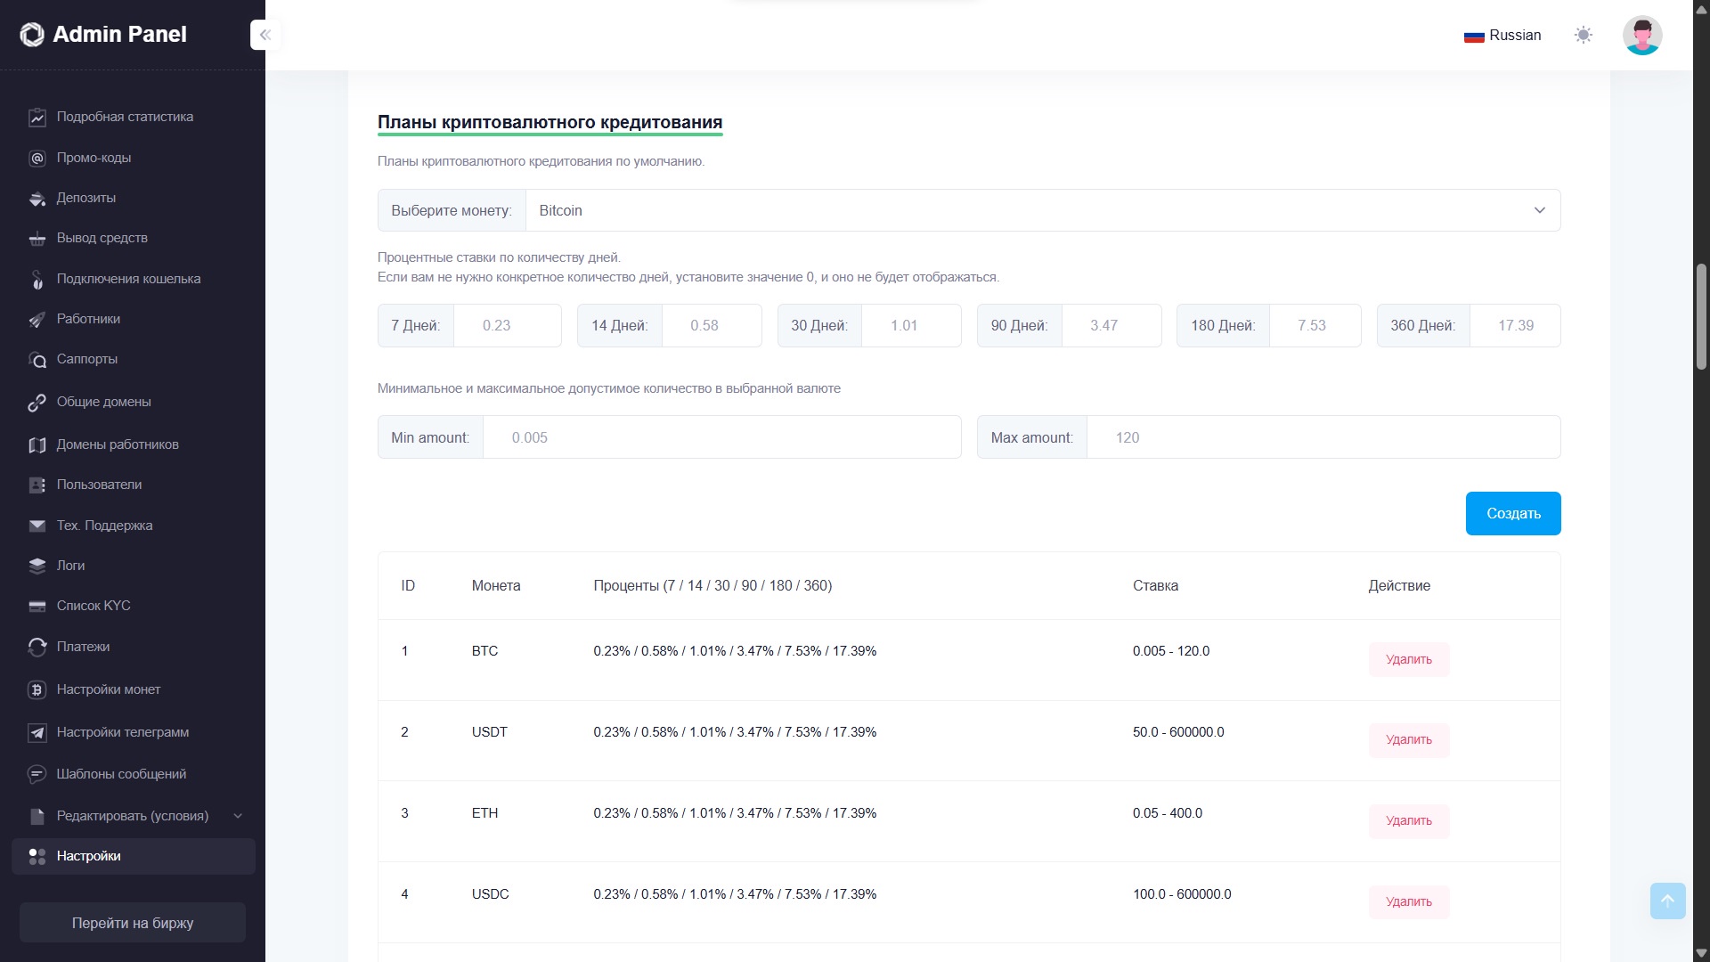This screenshot has height=962, width=1710.
Task: Expand the Редактировать (условия) submenu
Action: tap(237, 816)
